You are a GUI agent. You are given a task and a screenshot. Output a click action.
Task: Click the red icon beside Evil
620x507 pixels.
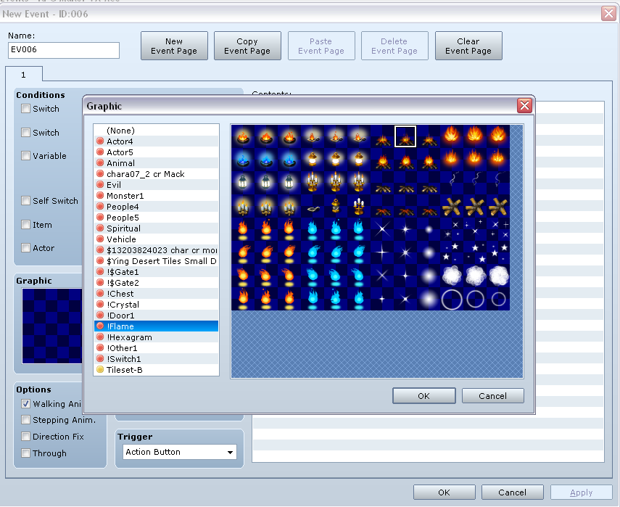pos(101,185)
